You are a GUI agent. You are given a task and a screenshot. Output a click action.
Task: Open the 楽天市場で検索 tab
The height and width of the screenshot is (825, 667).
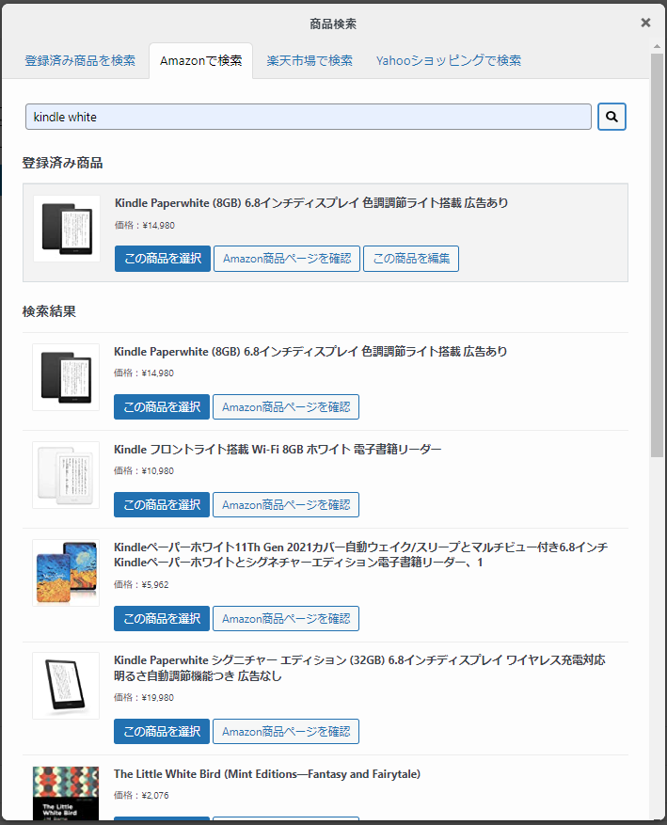click(310, 60)
